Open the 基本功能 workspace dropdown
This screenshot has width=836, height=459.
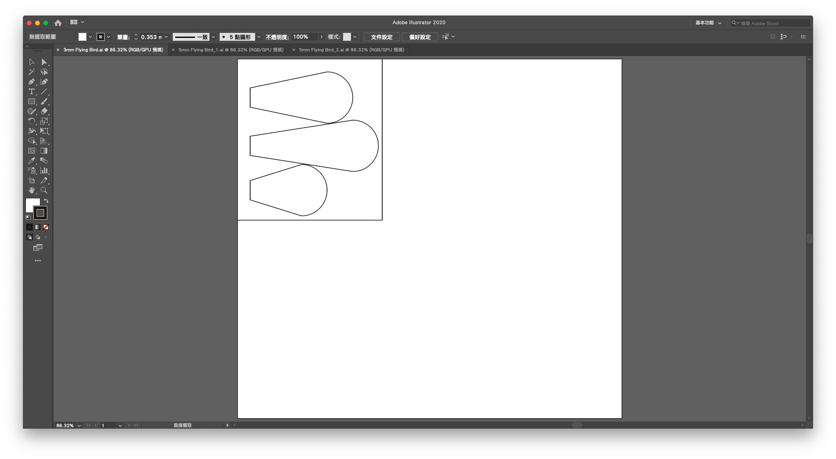point(708,23)
